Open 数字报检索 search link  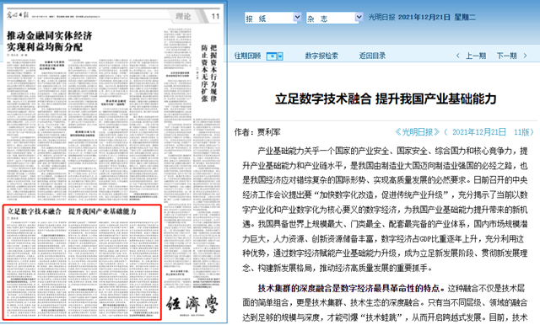(321, 56)
